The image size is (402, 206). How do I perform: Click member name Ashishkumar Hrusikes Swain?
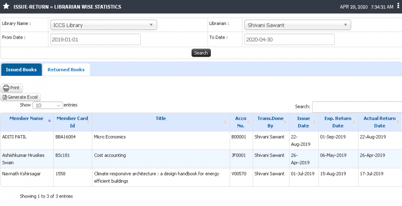23,159
